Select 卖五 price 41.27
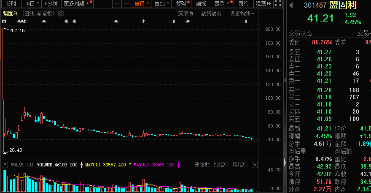371x193 pixels. (x=324, y=52)
